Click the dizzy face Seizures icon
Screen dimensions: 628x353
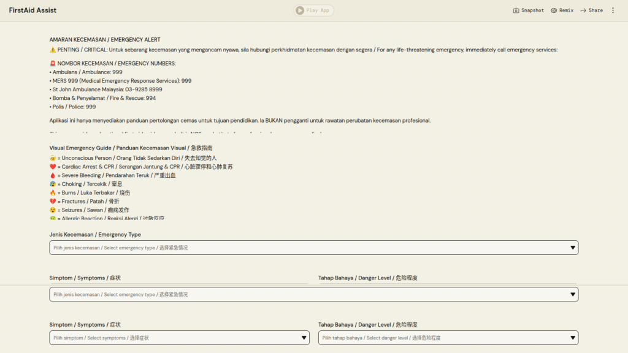click(x=53, y=210)
